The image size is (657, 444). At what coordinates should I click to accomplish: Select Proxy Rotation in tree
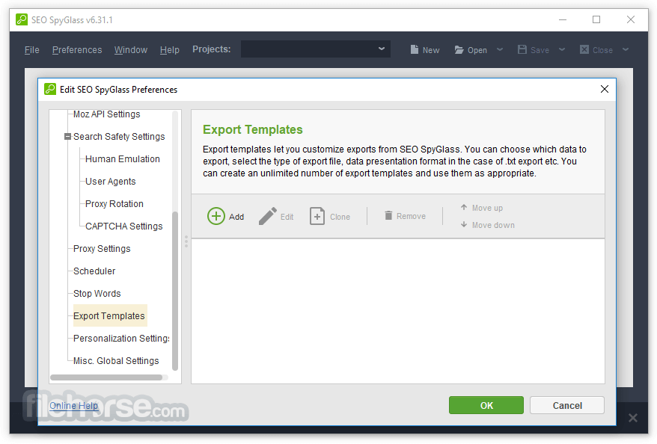click(x=114, y=204)
